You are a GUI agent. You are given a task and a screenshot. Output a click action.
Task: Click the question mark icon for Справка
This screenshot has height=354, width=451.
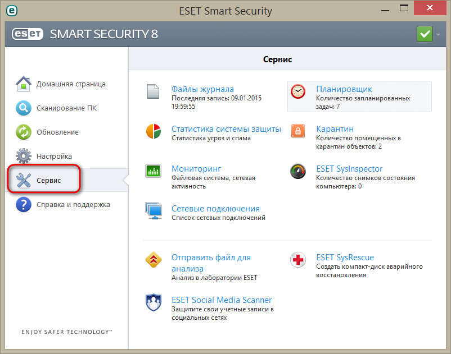[x=24, y=205]
